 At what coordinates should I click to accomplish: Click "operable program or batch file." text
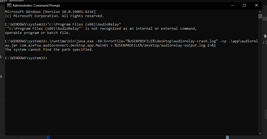click(x=37, y=33)
